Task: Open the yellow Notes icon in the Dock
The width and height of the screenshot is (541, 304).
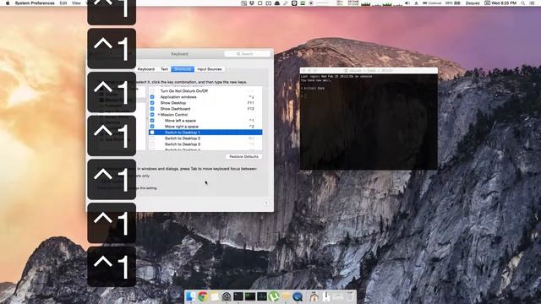Action: click(215, 296)
